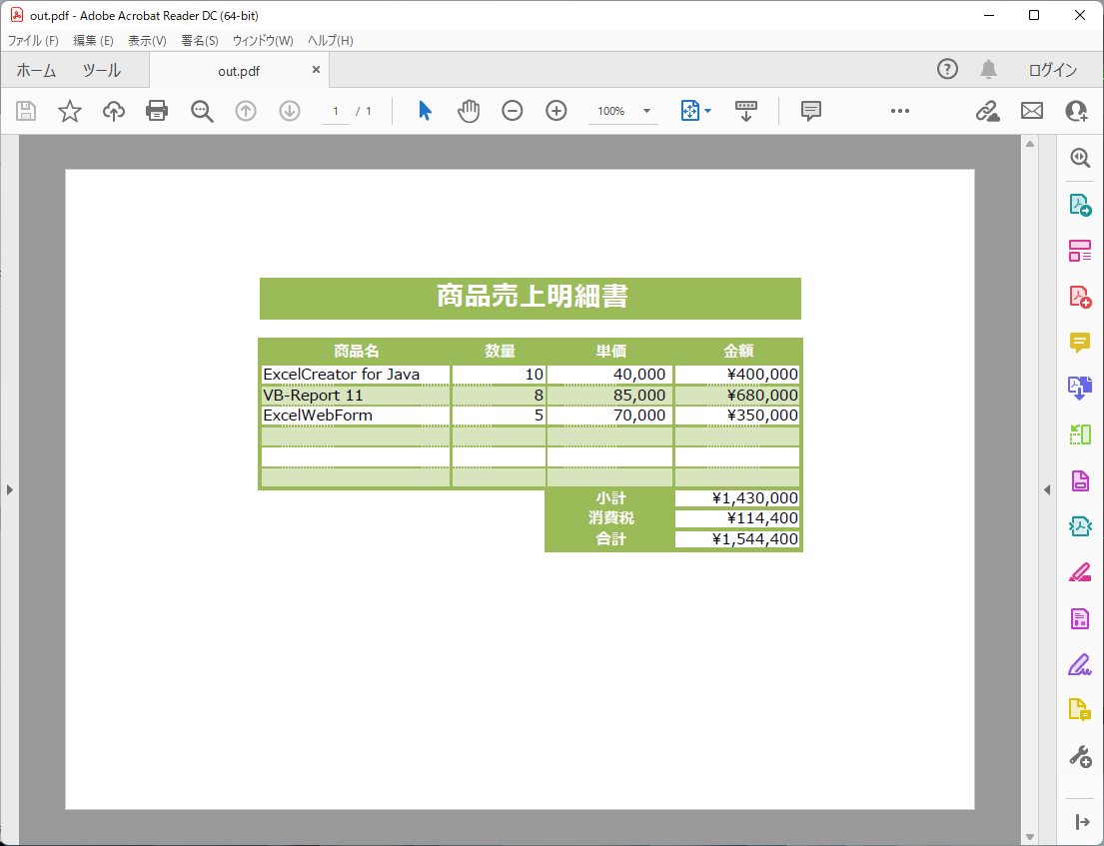1104x846 pixels.
Task: Open the 表示 menu
Action: [x=147, y=41]
